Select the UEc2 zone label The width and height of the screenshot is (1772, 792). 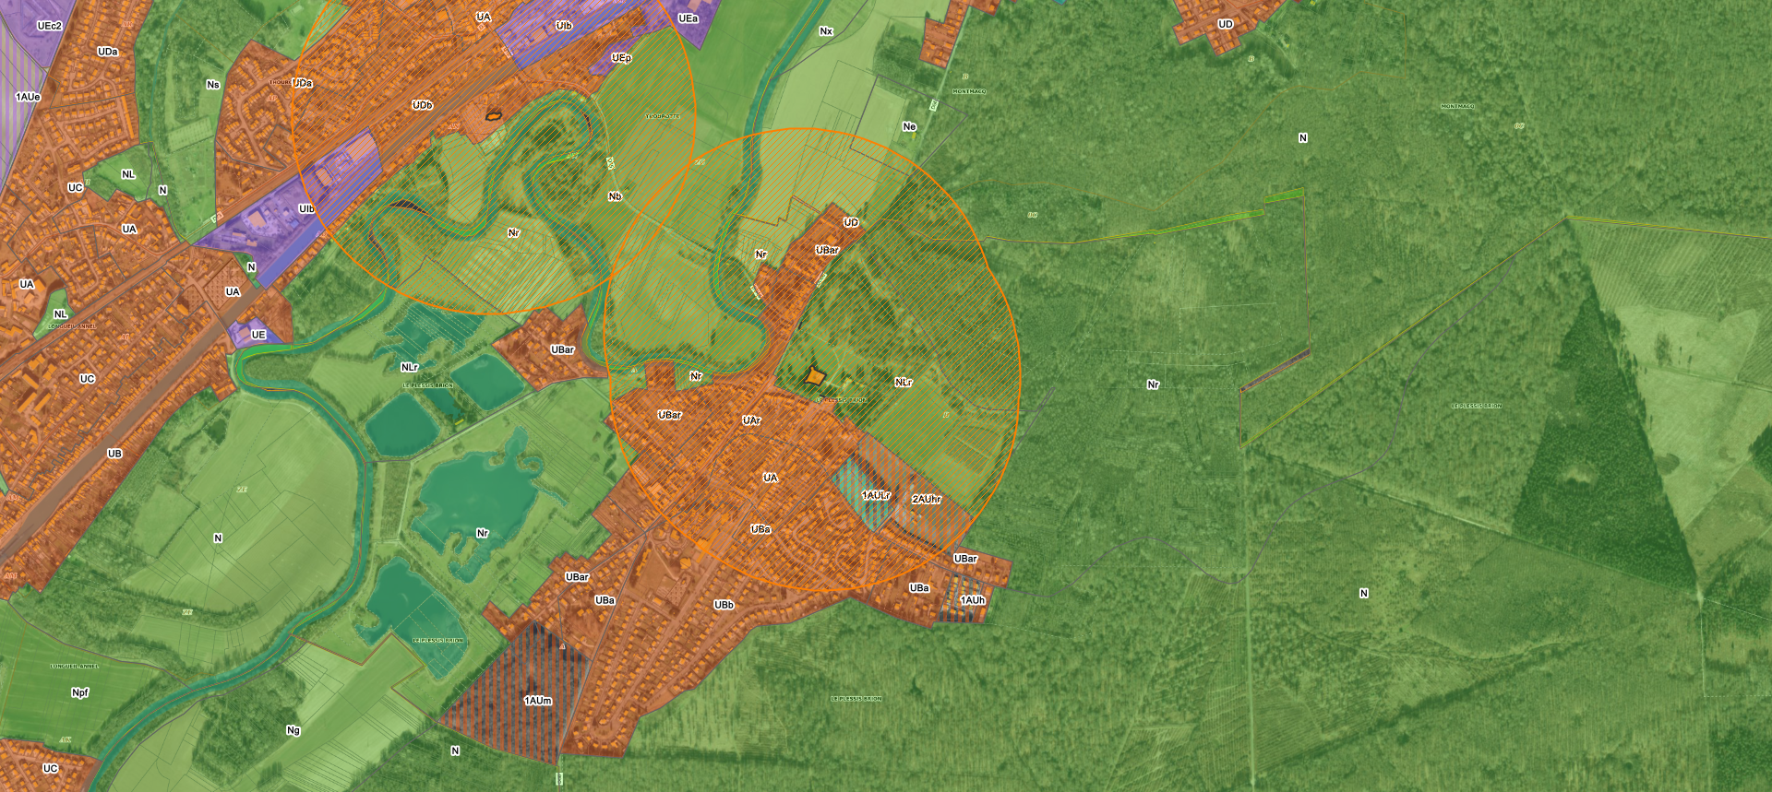click(x=50, y=26)
